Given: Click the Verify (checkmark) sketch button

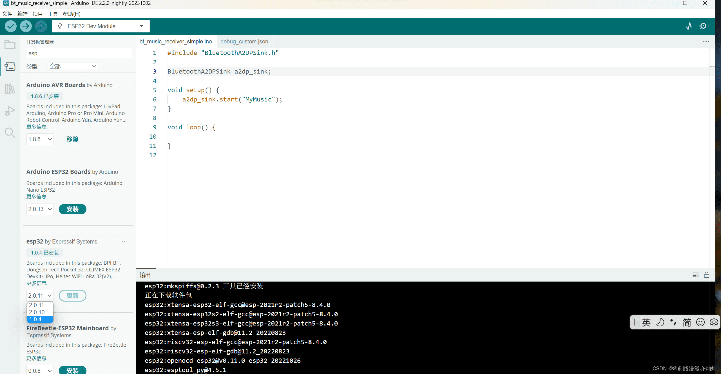Looking at the screenshot, I should (x=10, y=26).
